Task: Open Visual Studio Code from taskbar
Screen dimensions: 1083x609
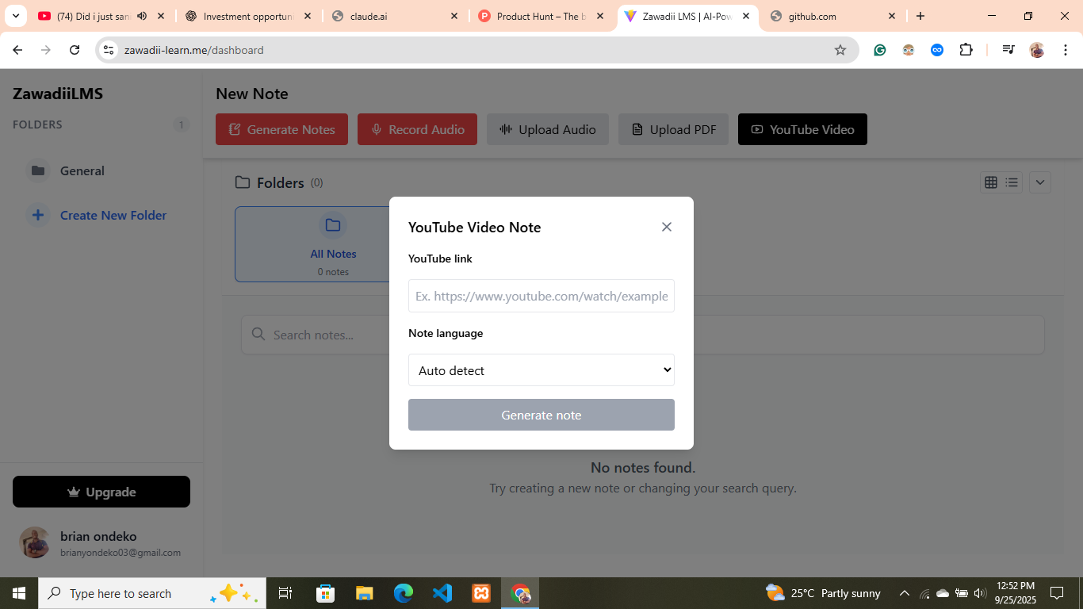Action: coord(442,593)
